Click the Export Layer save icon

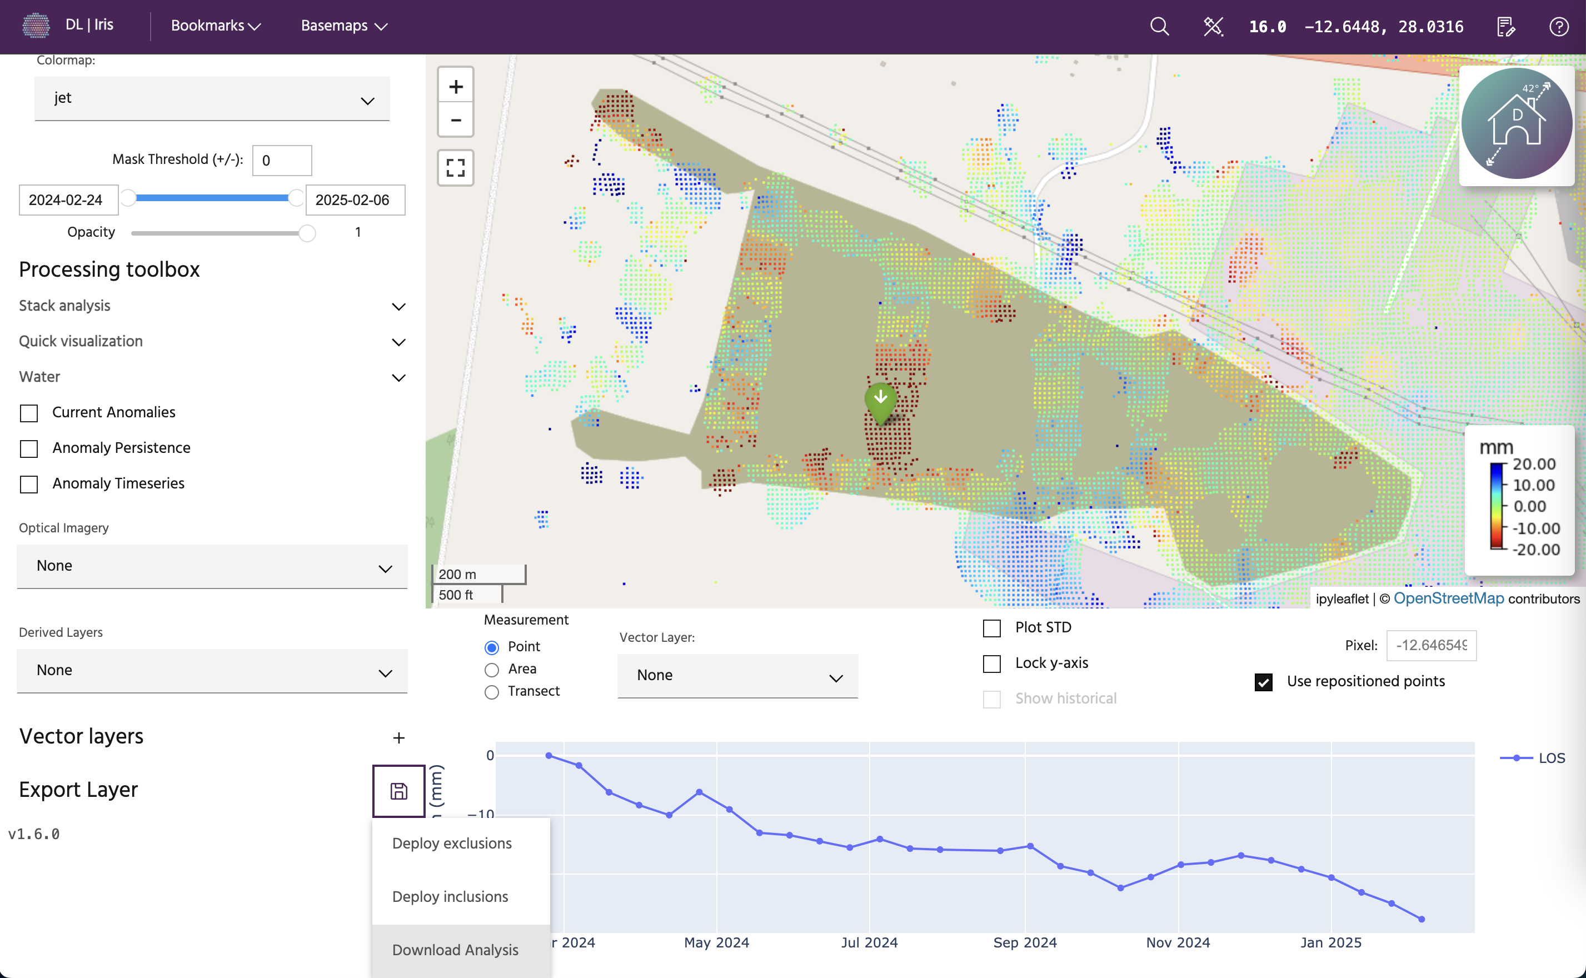click(x=398, y=790)
